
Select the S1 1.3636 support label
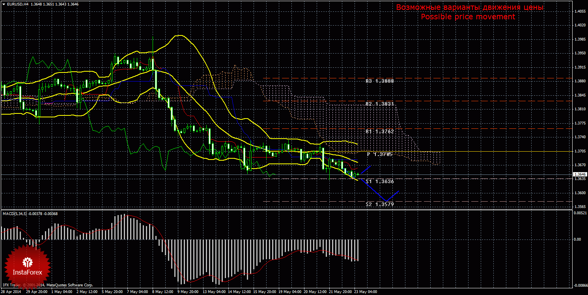(x=379, y=181)
